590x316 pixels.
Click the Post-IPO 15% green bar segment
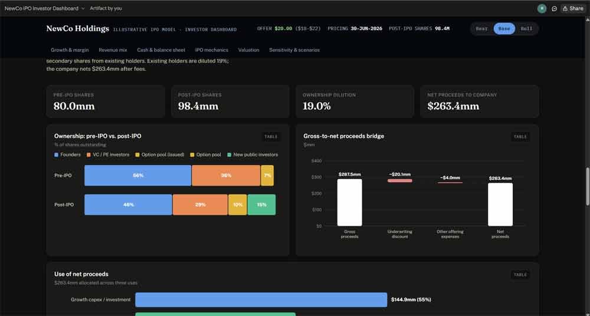point(261,205)
